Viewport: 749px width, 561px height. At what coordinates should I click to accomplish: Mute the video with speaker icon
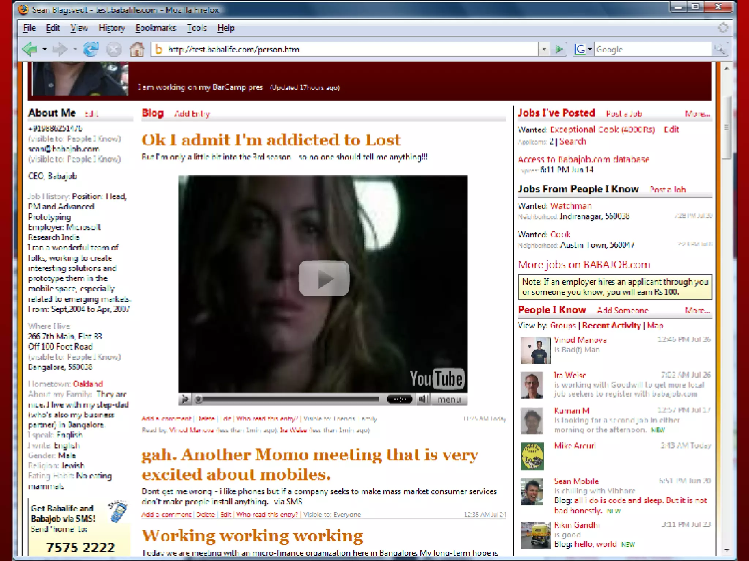(x=423, y=399)
